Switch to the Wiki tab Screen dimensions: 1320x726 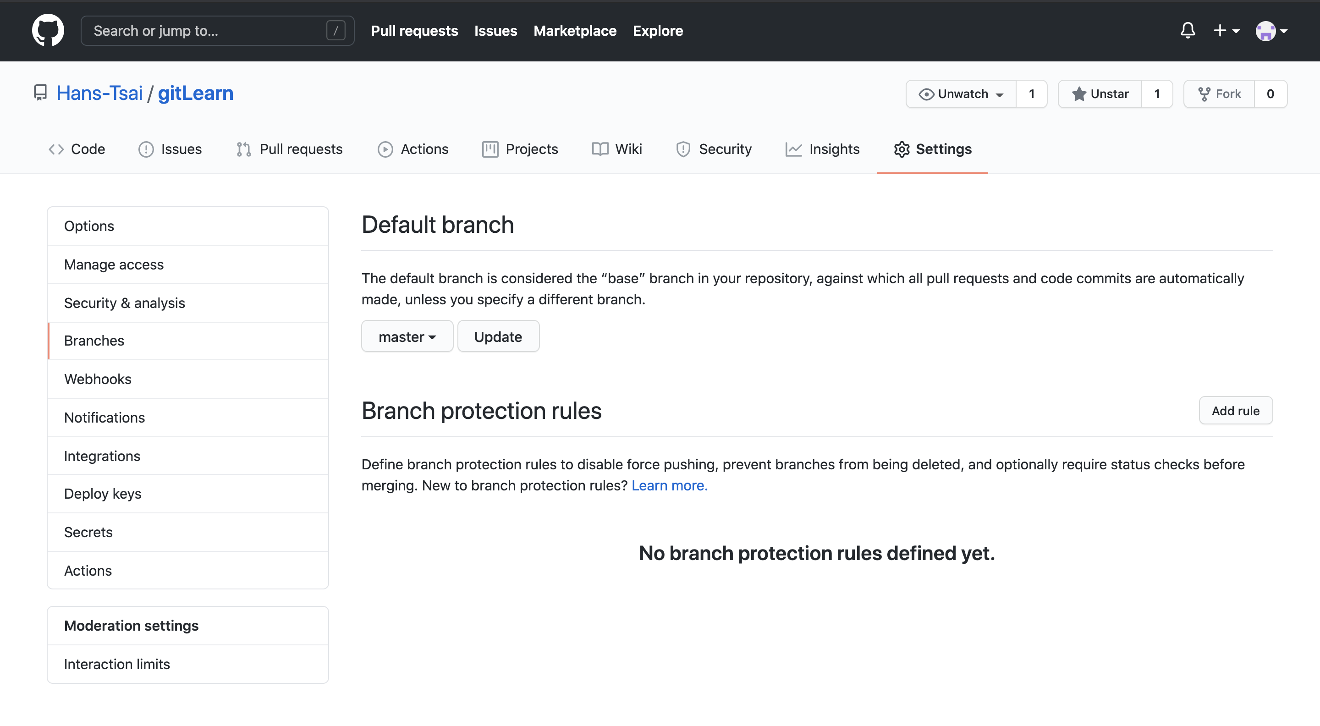pos(616,149)
